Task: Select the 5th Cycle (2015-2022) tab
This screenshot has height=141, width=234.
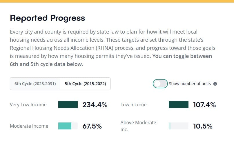Action: [85, 84]
